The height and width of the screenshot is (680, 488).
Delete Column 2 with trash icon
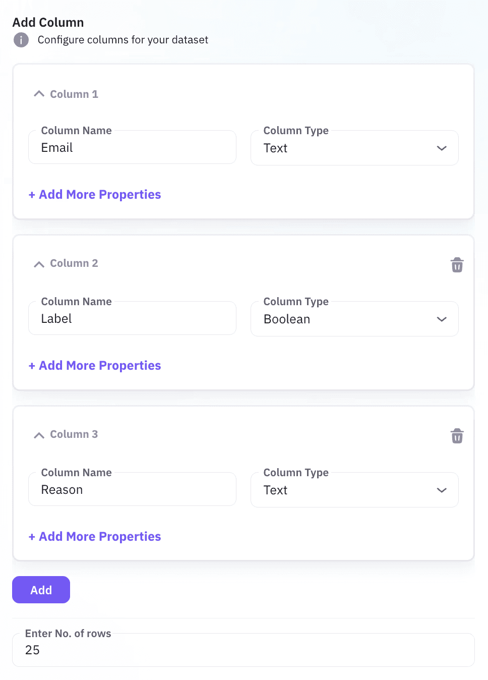pos(457,265)
